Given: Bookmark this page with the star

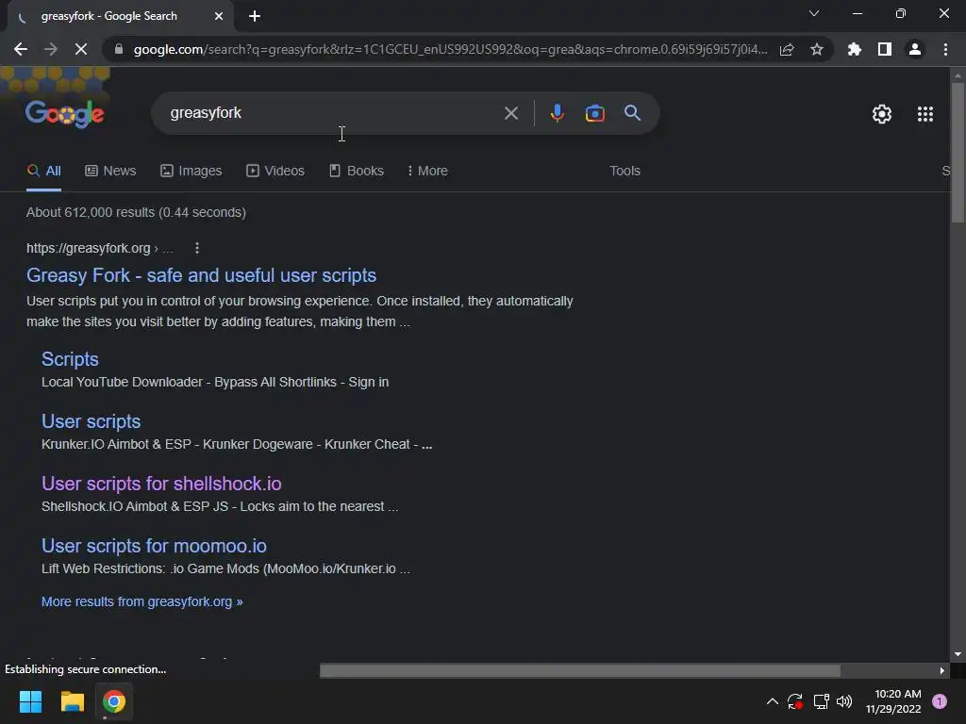Looking at the screenshot, I should (817, 49).
